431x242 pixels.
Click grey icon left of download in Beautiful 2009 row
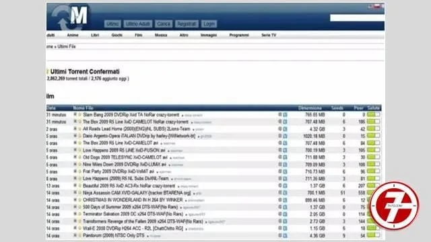click(x=280, y=186)
